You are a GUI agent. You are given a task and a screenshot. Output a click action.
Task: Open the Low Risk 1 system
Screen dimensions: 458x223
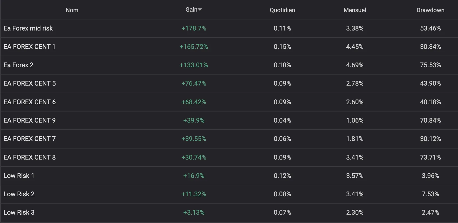(19, 176)
